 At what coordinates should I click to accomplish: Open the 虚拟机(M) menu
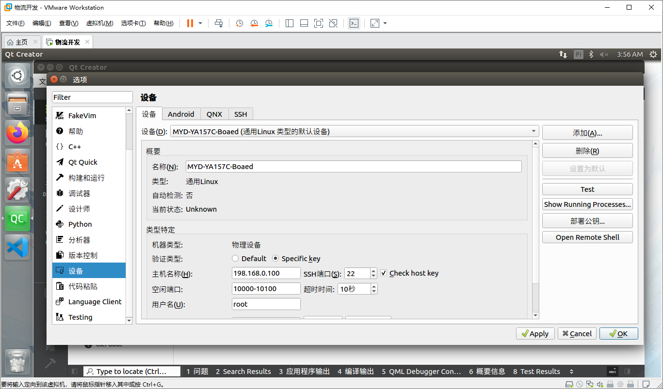pos(99,23)
